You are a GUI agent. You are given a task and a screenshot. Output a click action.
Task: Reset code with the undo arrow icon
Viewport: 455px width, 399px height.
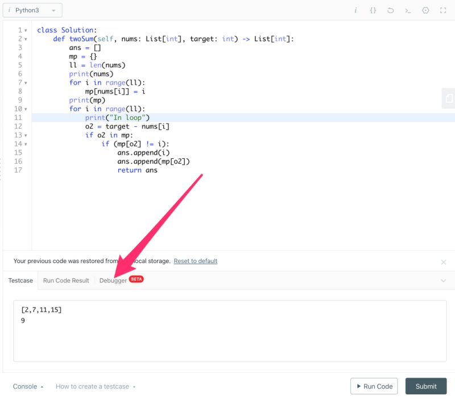[x=390, y=10]
